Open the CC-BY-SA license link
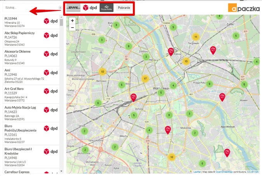This screenshot has width=262, height=176. (x=253, y=172)
